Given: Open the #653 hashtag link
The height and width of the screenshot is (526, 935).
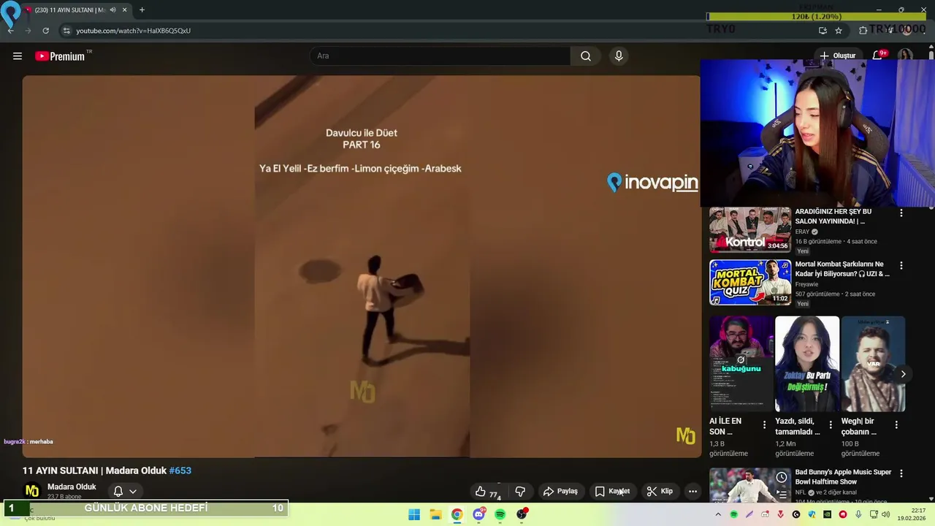Looking at the screenshot, I should pos(180,470).
